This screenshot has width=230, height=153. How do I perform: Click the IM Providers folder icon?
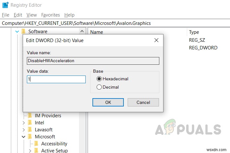coord(30,115)
